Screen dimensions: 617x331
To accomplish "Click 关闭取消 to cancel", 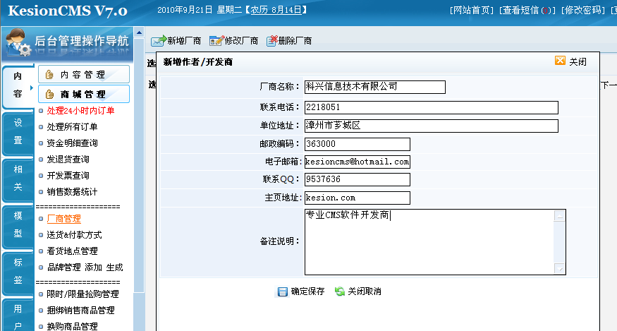I will pyautogui.click(x=365, y=291).
